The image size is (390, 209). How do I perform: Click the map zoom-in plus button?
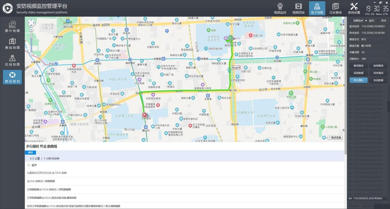[x=31, y=30]
